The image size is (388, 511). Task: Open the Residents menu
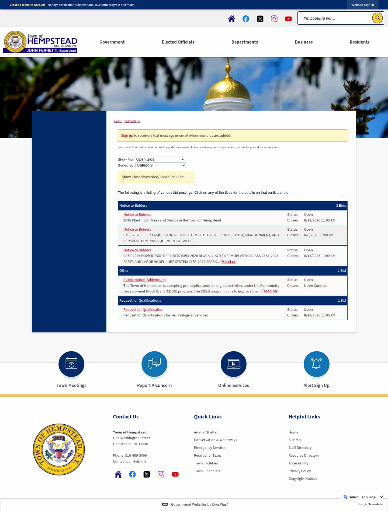pos(359,42)
